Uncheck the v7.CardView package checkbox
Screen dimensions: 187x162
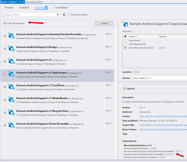tap(5, 87)
